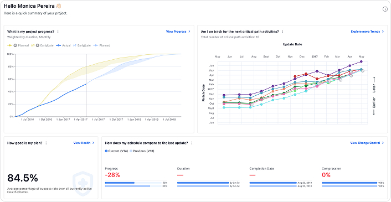This screenshot has width=391, height=202.
Task: Toggle the Current (V14) legend entry
Action: (116, 151)
